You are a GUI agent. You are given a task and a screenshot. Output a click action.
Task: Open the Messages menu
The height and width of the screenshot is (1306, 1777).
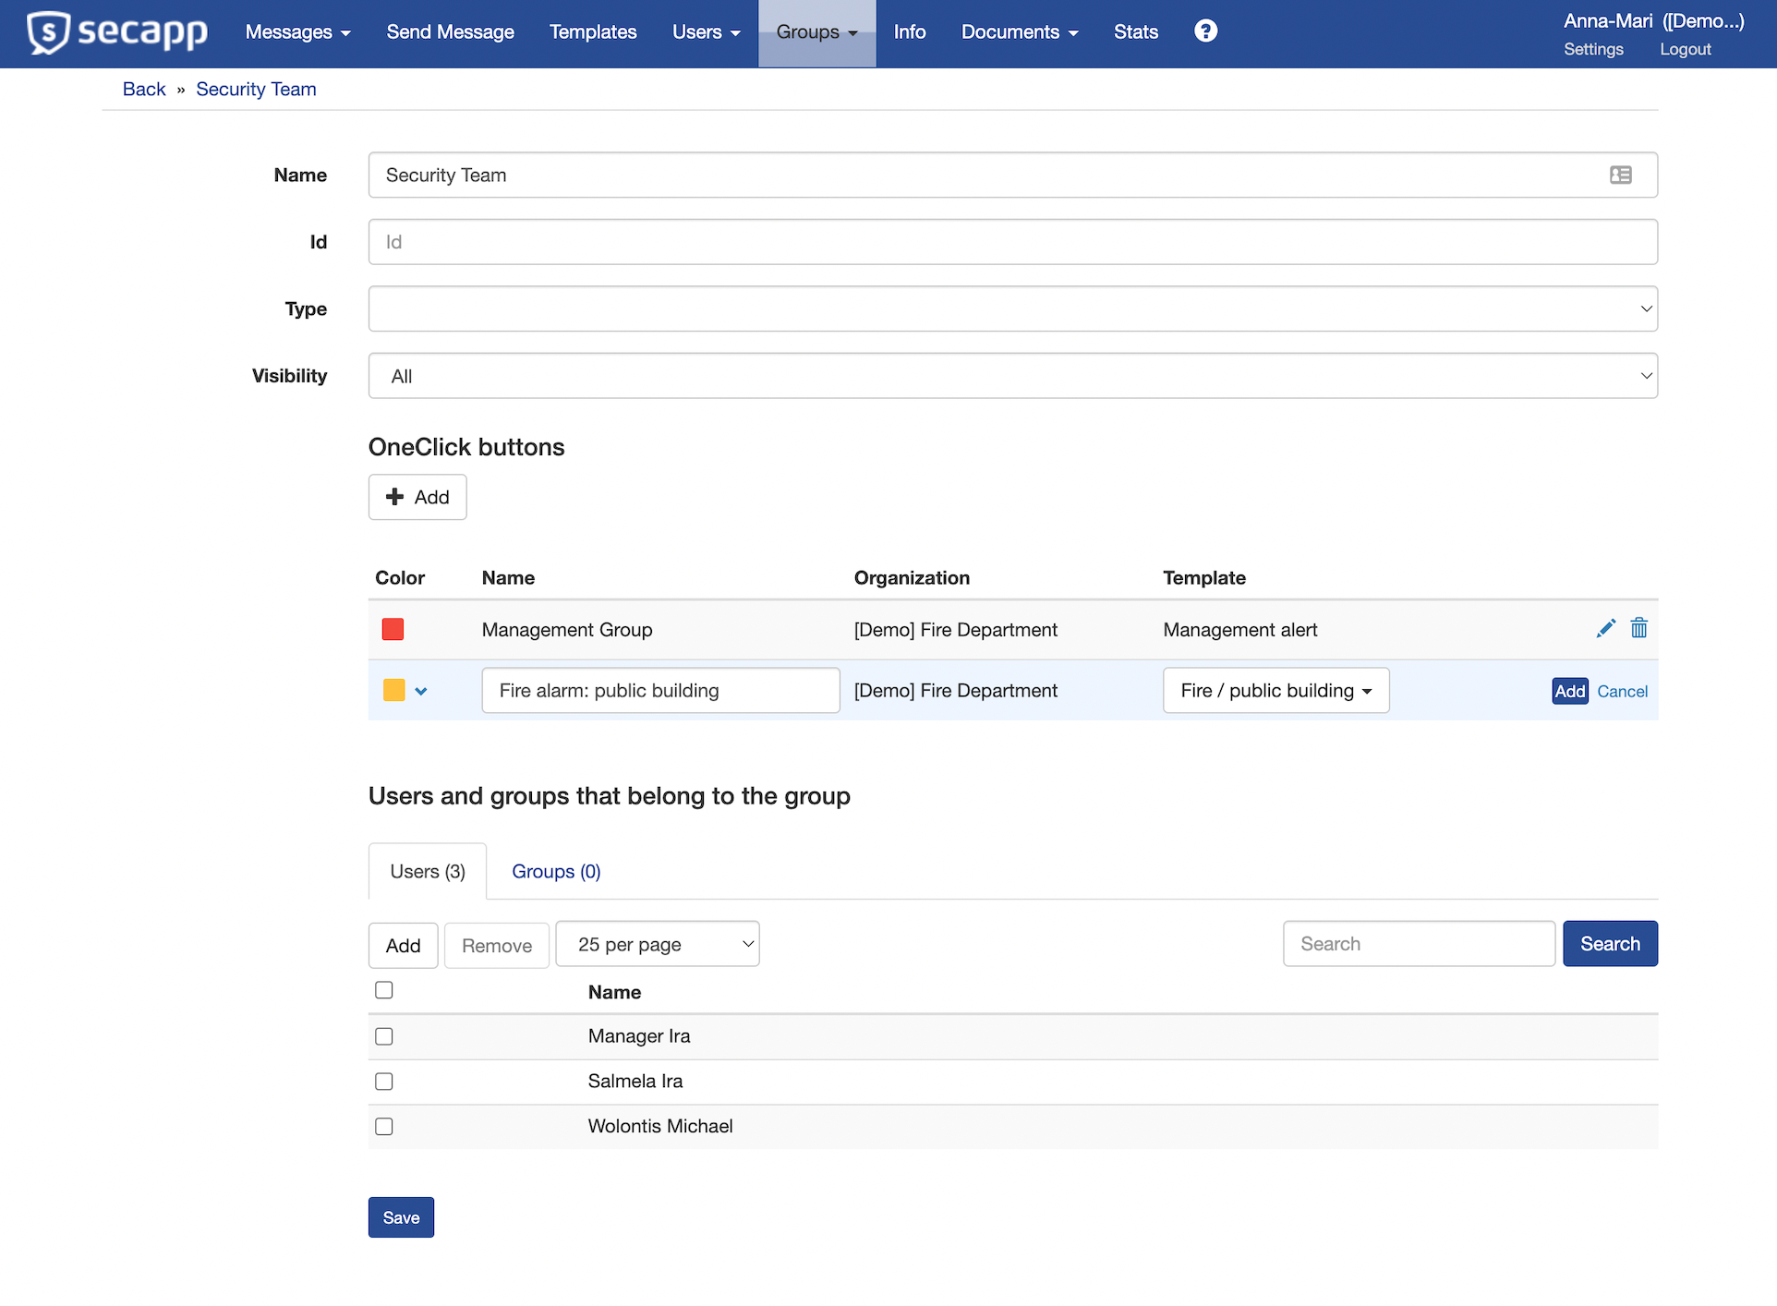coord(297,32)
